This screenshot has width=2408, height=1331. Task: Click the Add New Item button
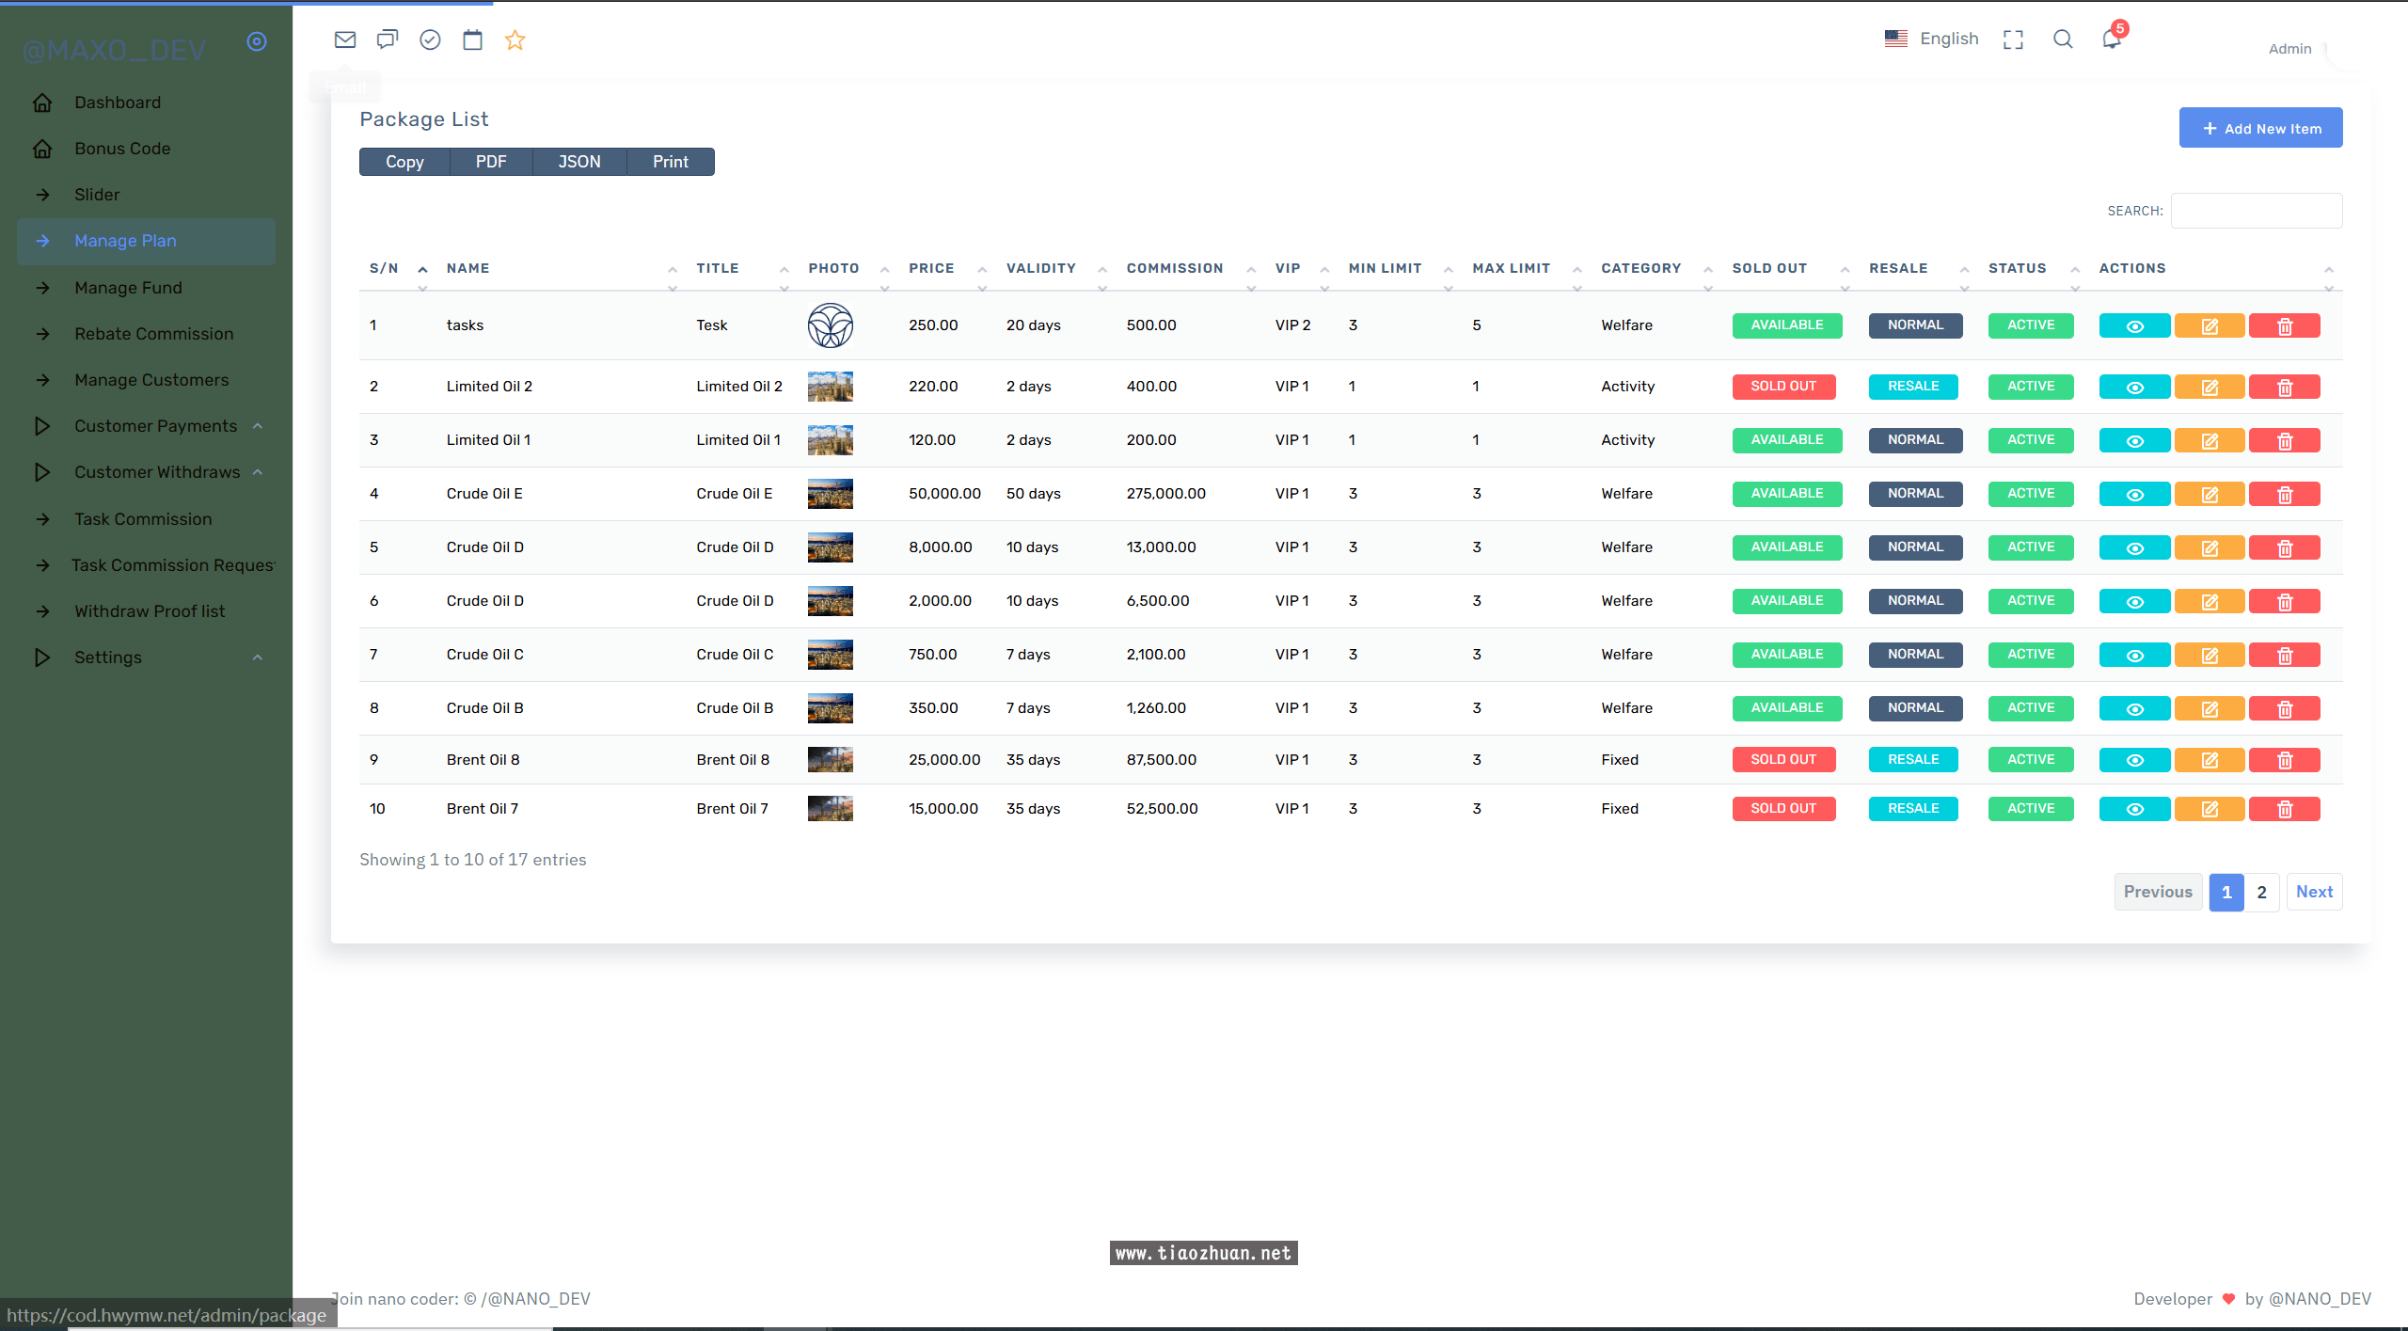[x=2260, y=128]
